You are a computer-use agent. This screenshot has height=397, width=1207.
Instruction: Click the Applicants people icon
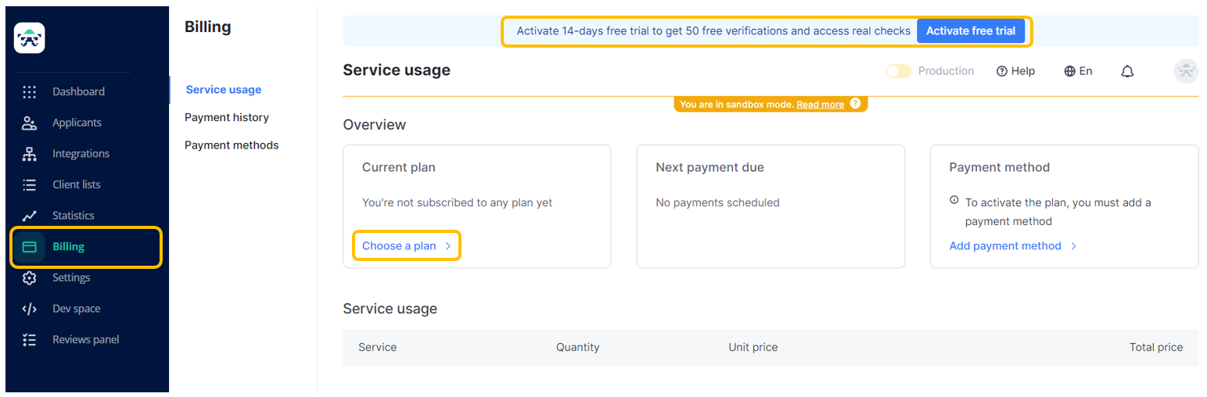(x=30, y=123)
